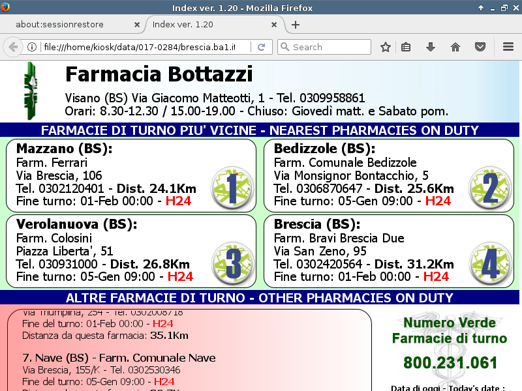
Task: Click the Pocket save icon
Action: point(480,47)
